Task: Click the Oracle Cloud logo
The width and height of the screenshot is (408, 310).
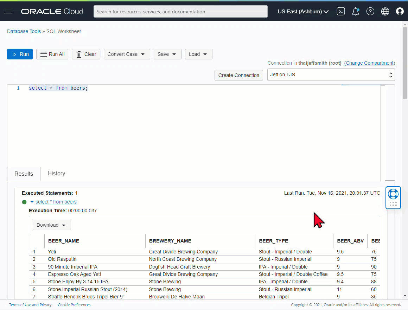Action: coord(52,12)
